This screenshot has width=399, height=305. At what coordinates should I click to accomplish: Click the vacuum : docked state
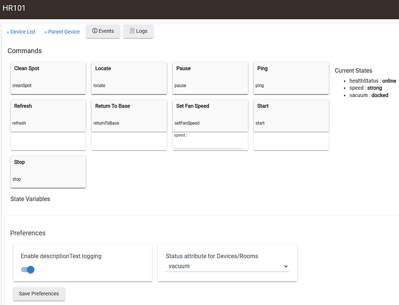click(368, 95)
